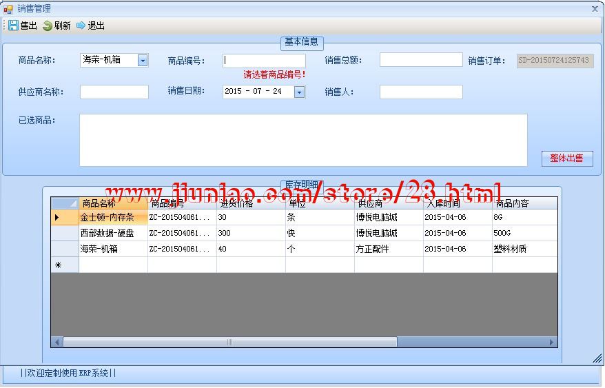Click price cell 30 in inventory grid
Screen dimensions: 605x388
[252, 217]
